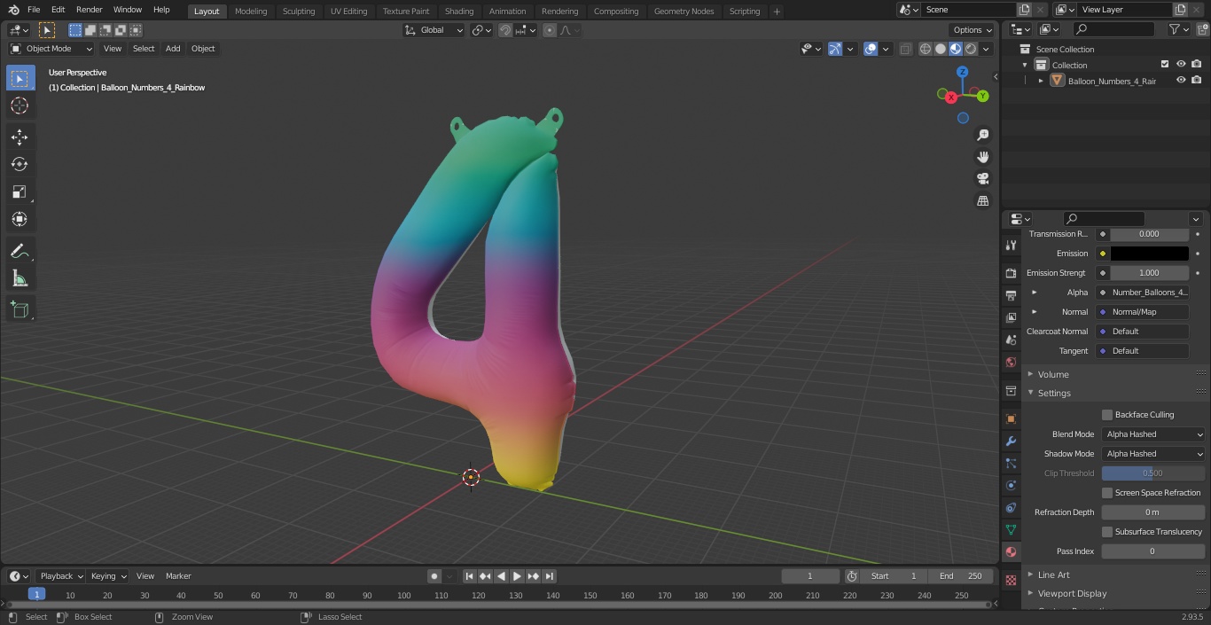
Task: Click the Marker menu in timeline
Action: tap(178, 576)
